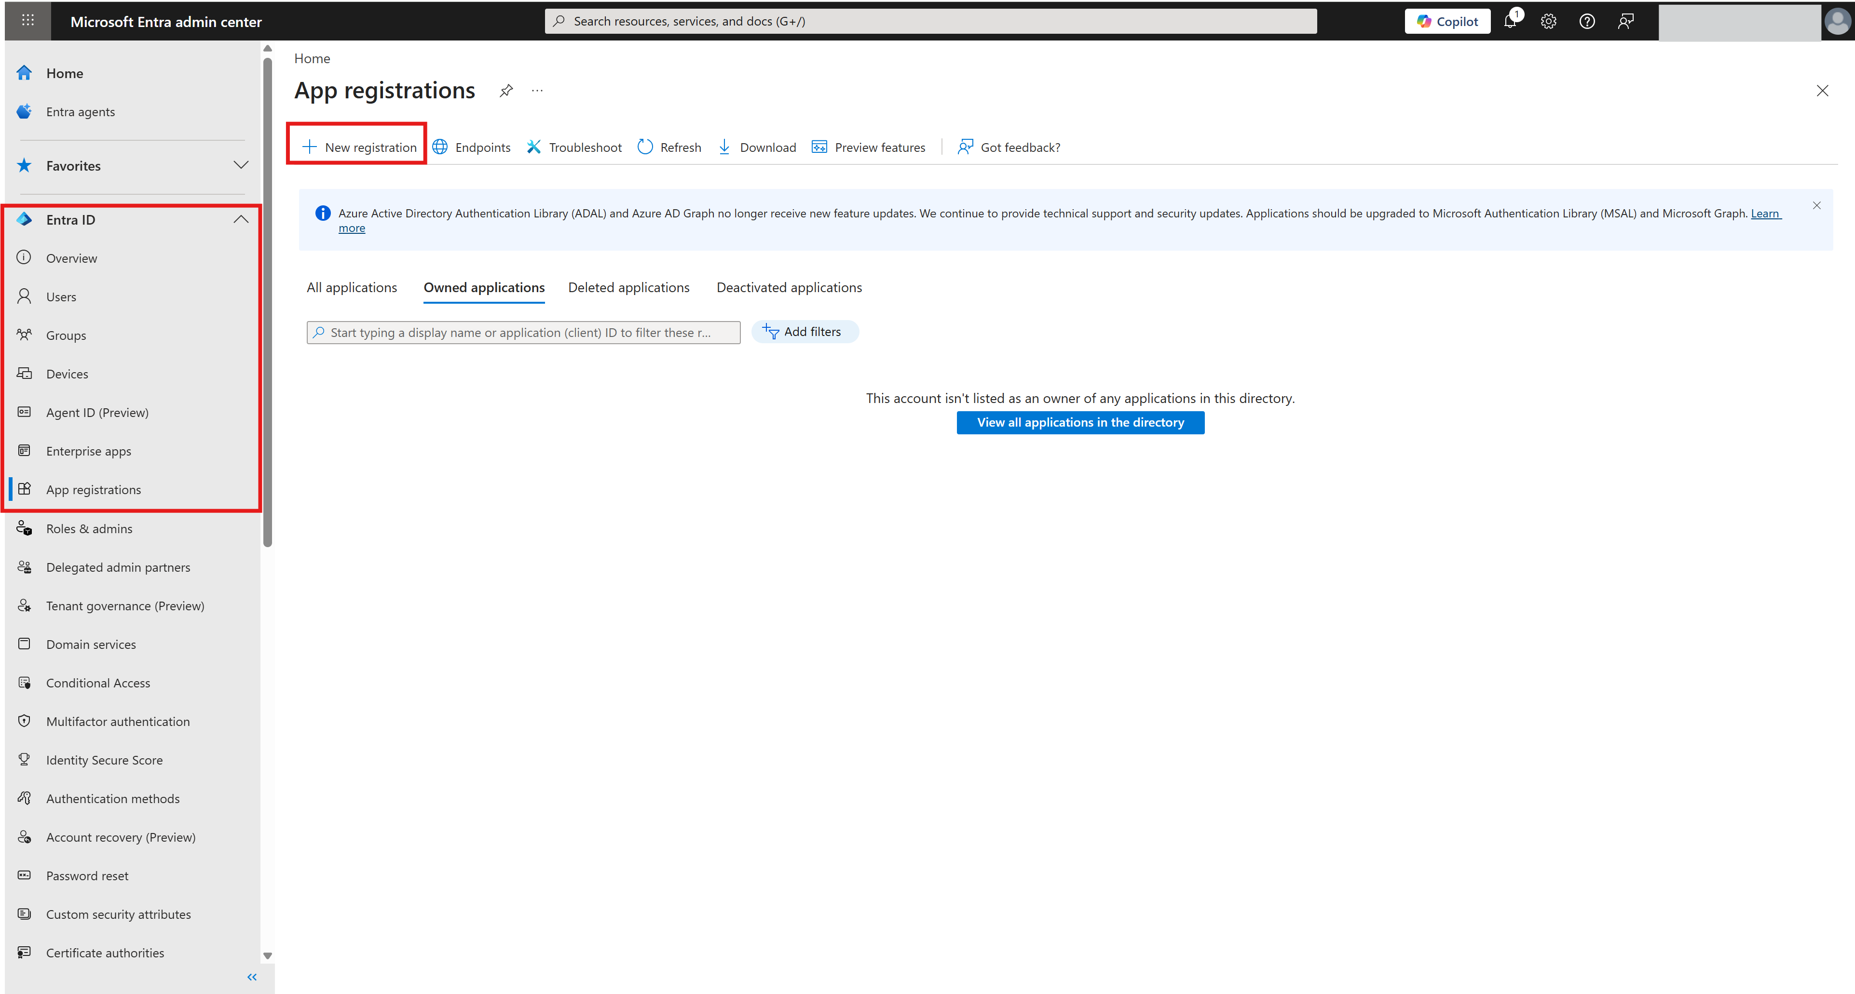Click the sidebar vertical scrollbar thumb
The width and height of the screenshot is (1855, 994).
268,302
